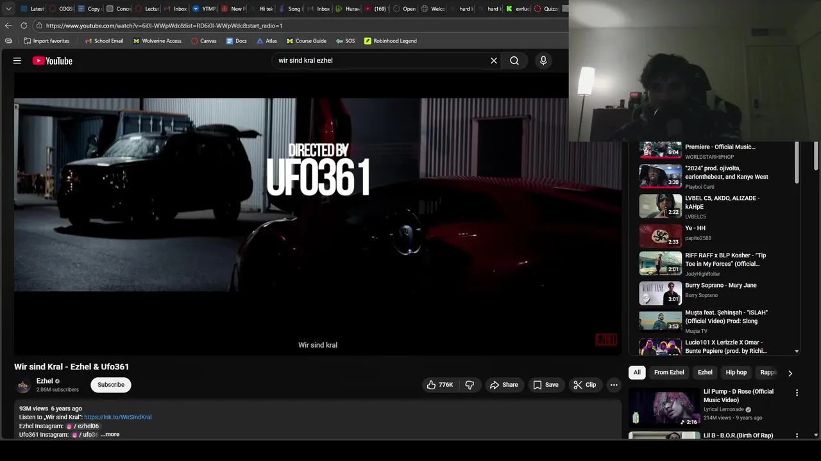Open the Wolverine Access bookmark

[157, 41]
